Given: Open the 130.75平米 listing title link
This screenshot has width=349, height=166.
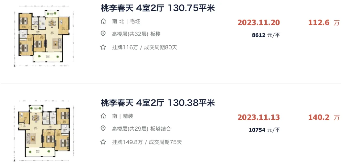Looking at the screenshot, I should tap(158, 8).
